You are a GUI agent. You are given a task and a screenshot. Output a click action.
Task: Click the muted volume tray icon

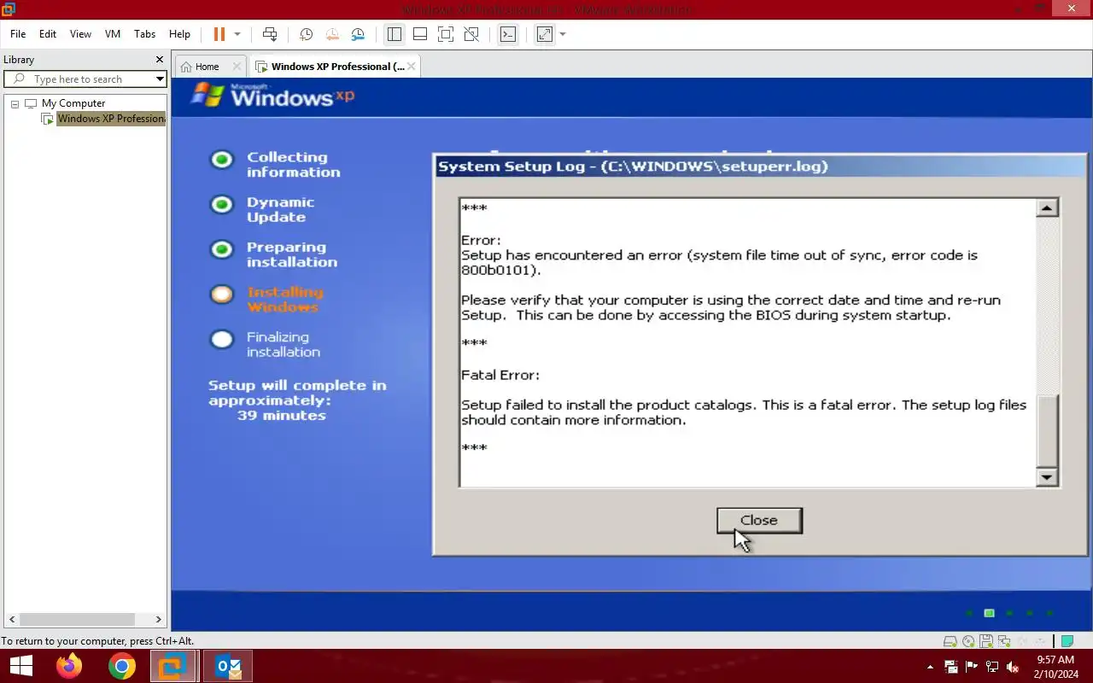coord(1013,667)
